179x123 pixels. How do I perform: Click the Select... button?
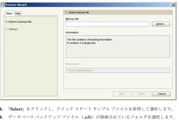pyautogui.click(x=161, y=24)
